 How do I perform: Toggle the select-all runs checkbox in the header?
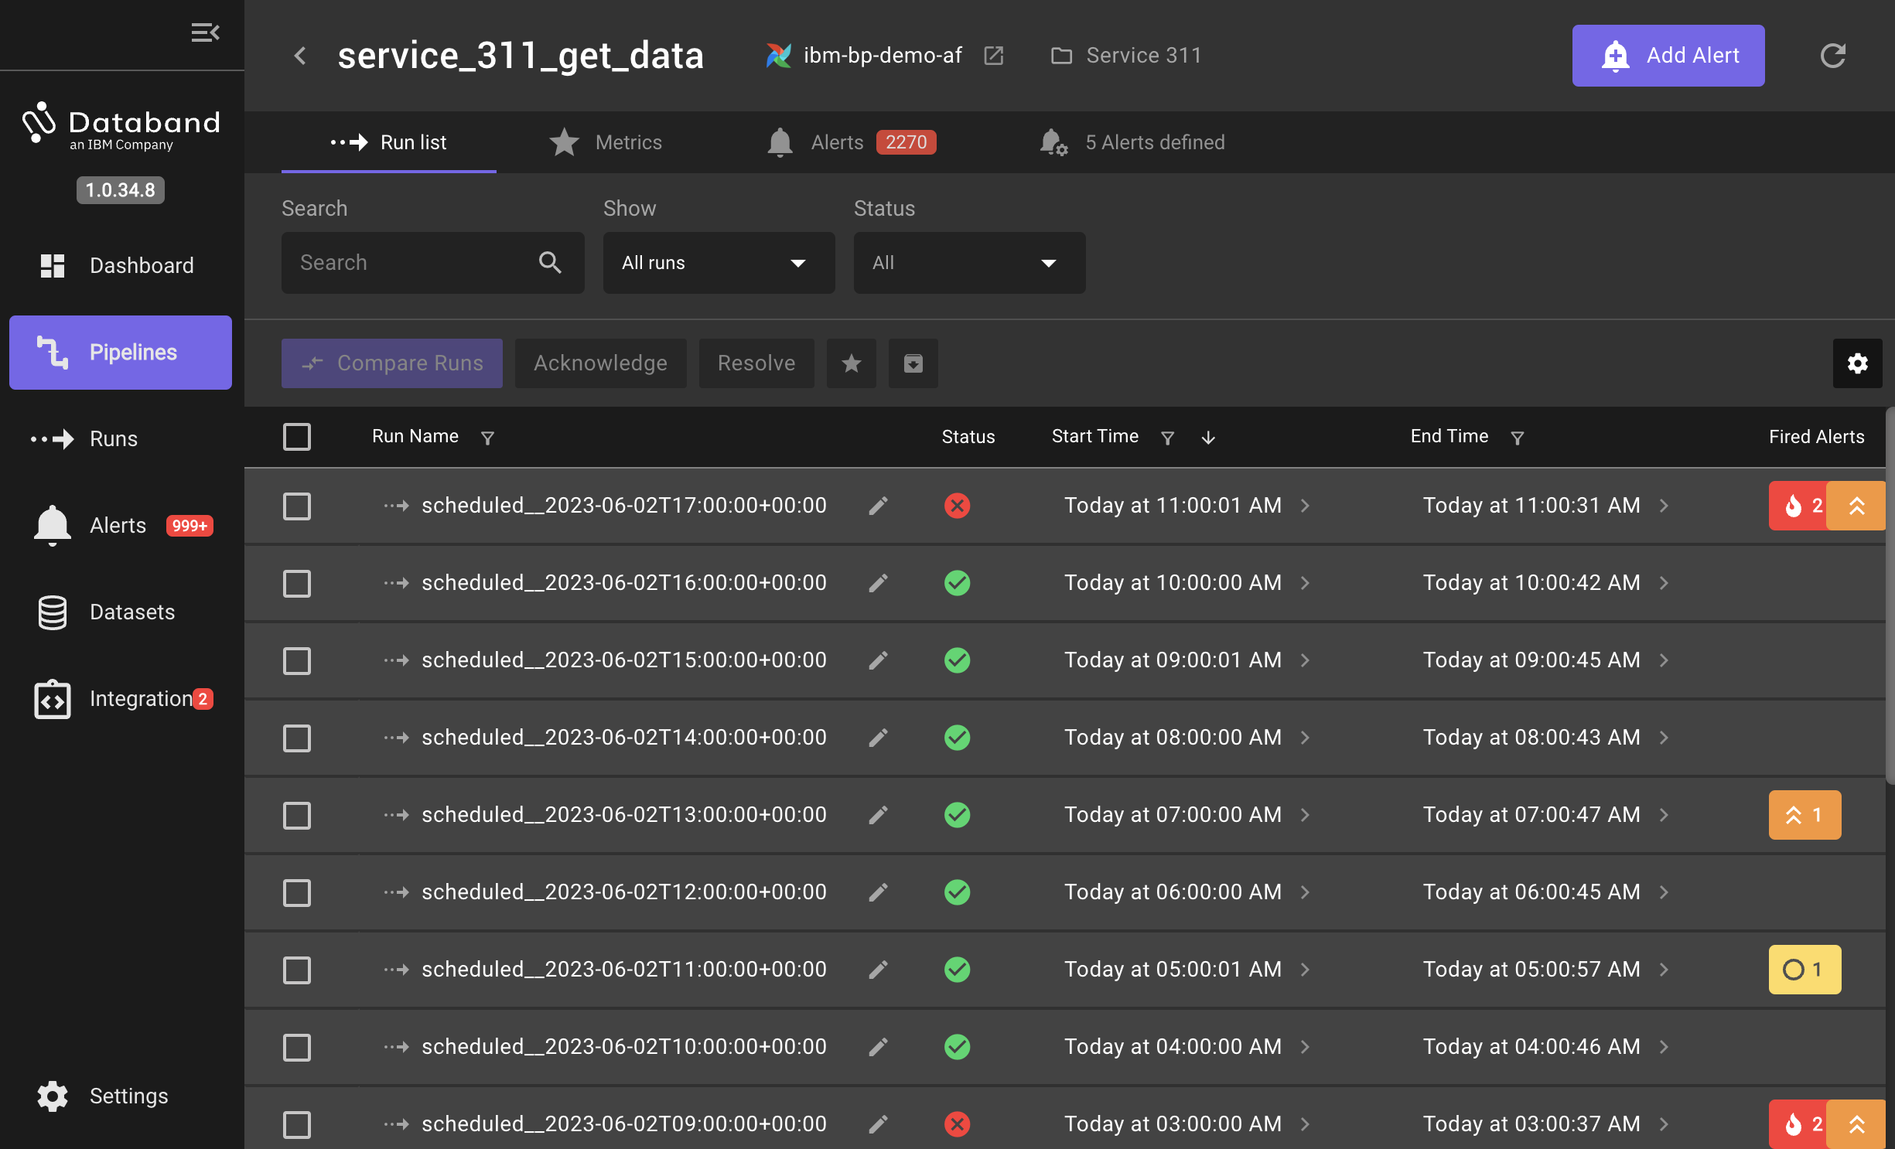[297, 437]
